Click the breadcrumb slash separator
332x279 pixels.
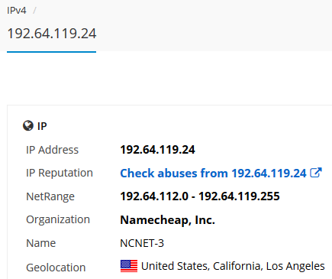coord(34,11)
